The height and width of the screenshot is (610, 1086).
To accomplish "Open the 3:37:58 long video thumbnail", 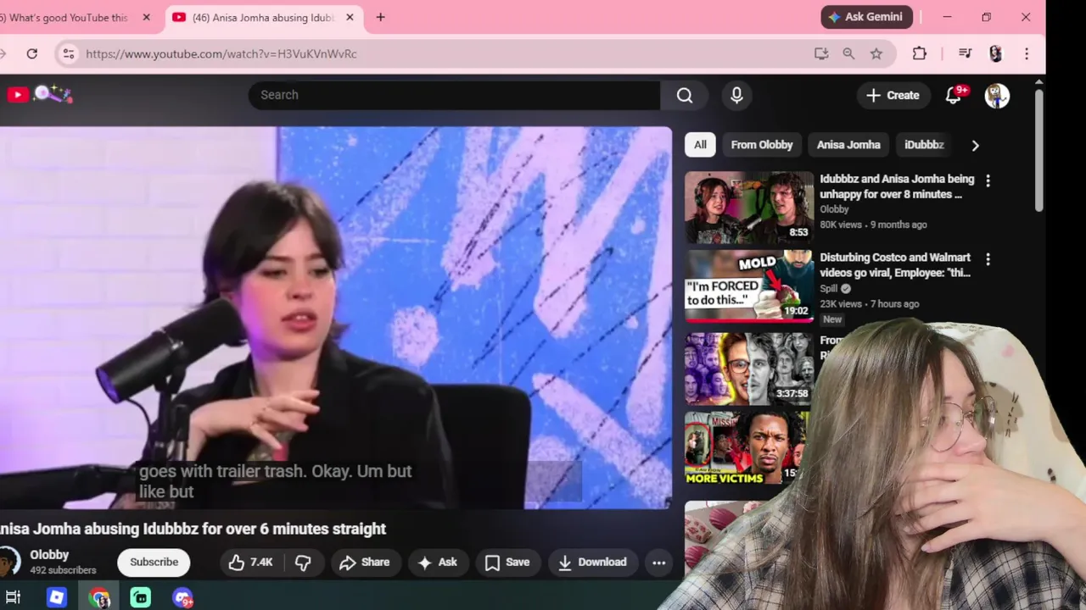I will click(748, 368).
